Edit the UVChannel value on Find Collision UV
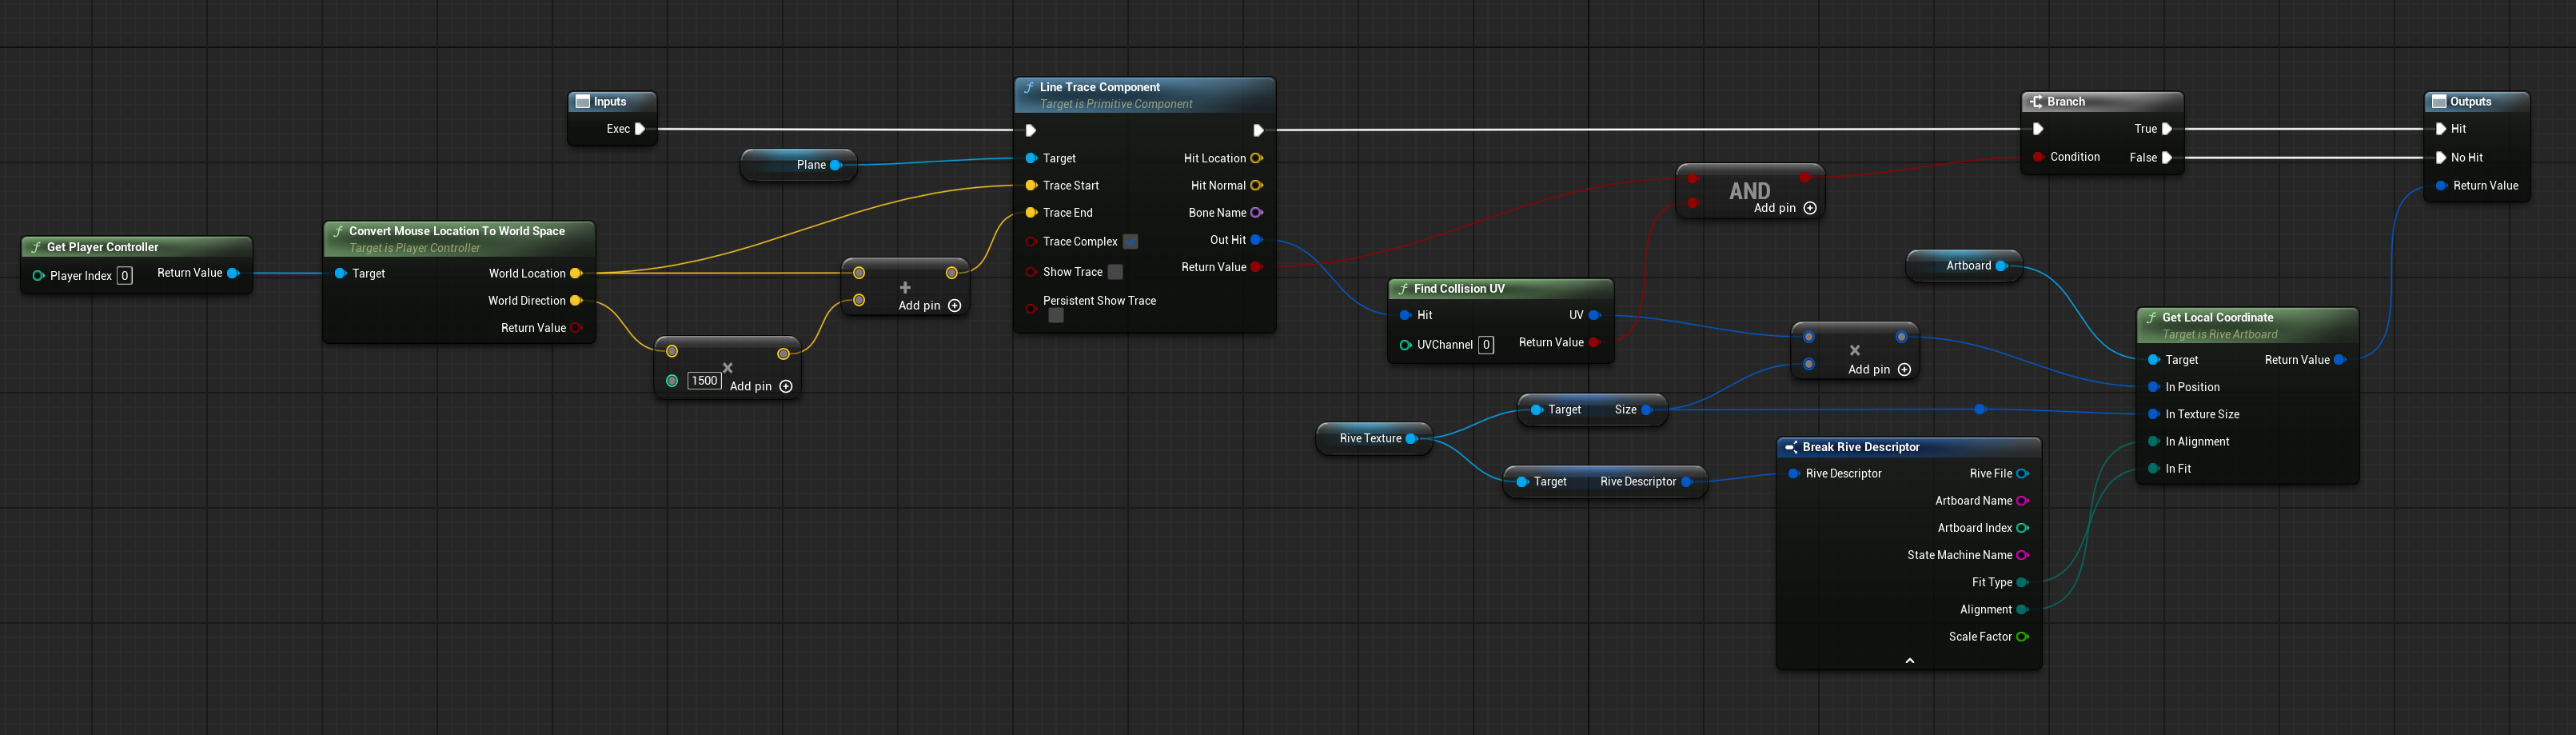 click(1487, 344)
